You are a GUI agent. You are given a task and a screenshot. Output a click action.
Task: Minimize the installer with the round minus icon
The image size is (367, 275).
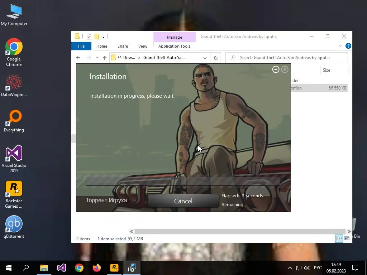276,69
